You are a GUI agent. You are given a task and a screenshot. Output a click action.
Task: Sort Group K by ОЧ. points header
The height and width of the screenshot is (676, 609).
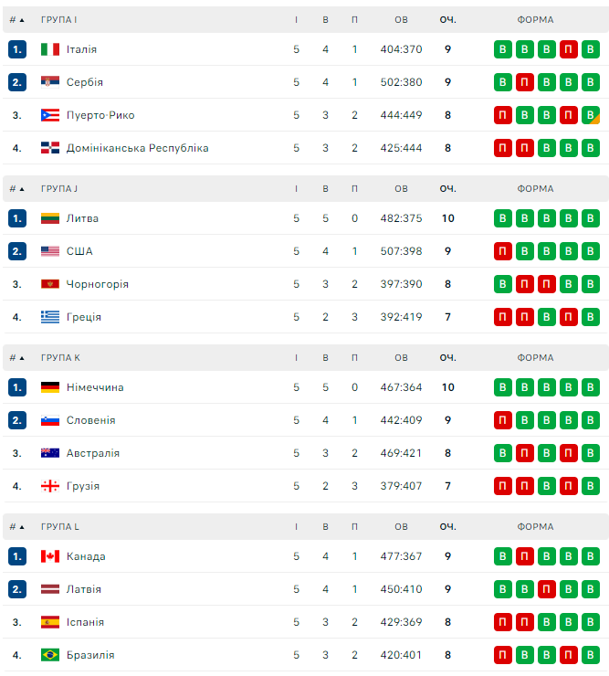pos(447,358)
